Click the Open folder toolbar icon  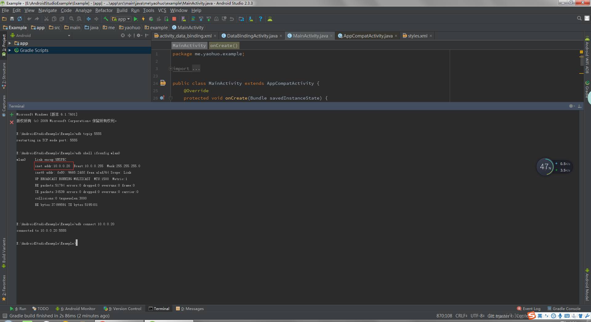coord(4,19)
